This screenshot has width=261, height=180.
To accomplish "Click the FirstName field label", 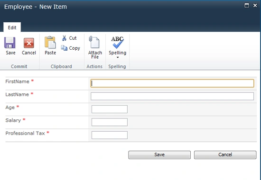I will [17, 81].
